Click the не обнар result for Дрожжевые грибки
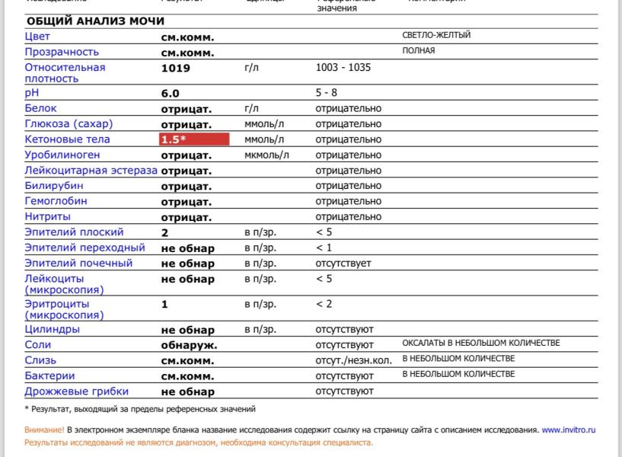Image resolution: width=622 pixels, height=457 pixels. [x=187, y=392]
